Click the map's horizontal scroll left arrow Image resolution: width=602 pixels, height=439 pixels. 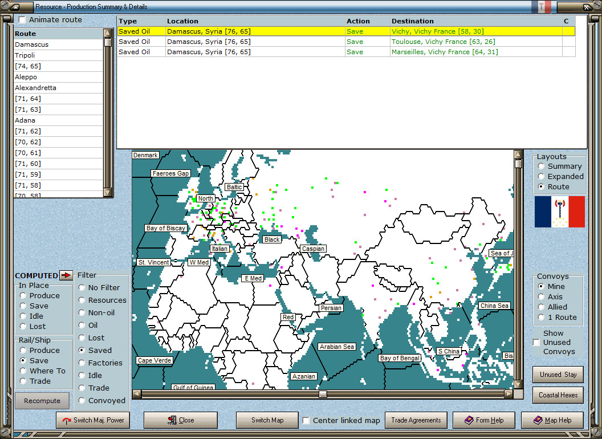click(136, 394)
